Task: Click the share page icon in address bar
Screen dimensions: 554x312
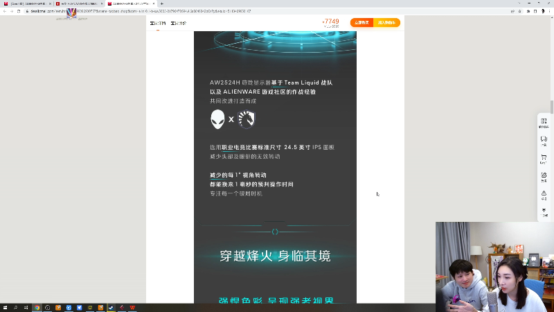Action: tap(512, 11)
